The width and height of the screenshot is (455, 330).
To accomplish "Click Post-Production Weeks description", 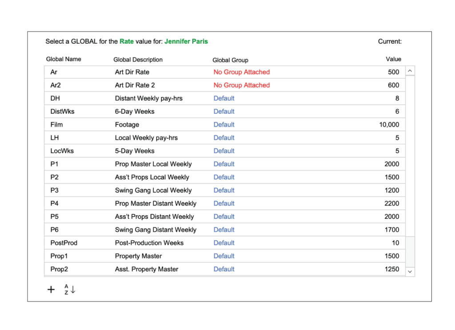I will [149, 243].
